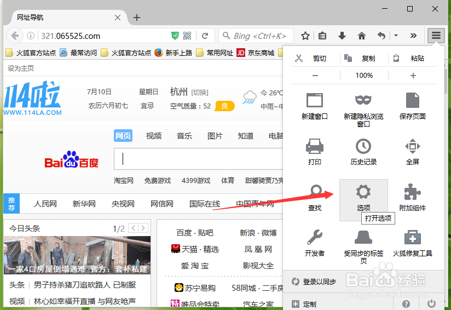451x310 pixels.
Task: Open 人民网 recommended site
Action: (x=45, y=204)
